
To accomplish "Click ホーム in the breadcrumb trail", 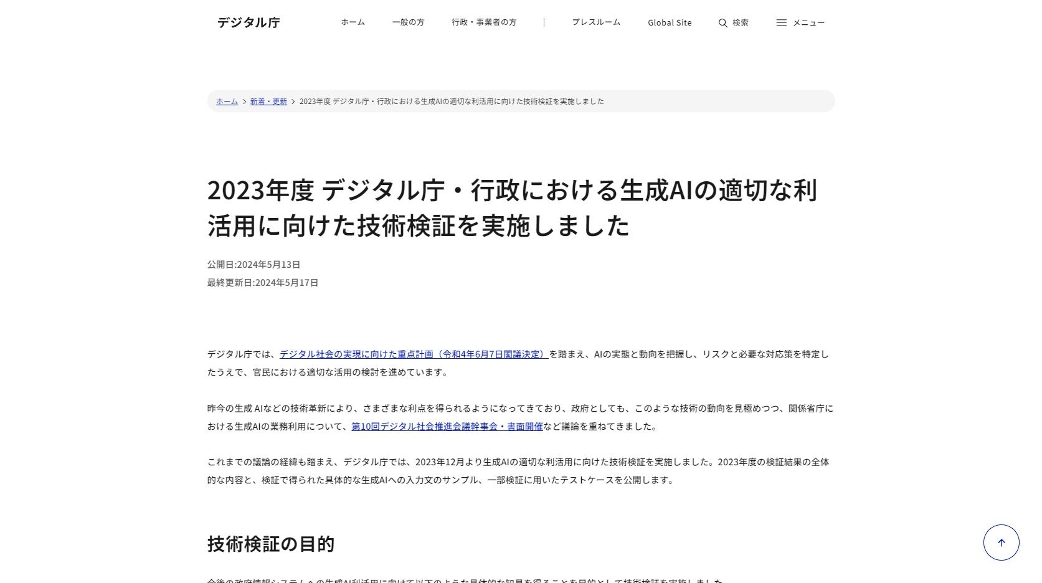I will pyautogui.click(x=226, y=101).
